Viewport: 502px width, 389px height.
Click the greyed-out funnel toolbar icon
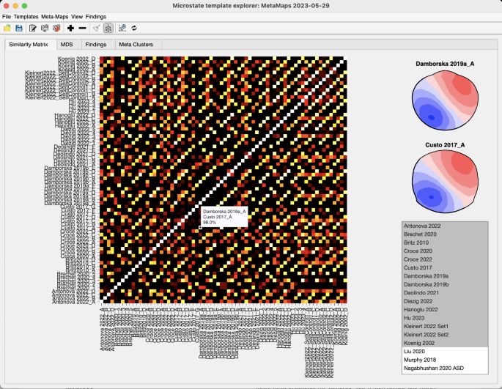click(96, 28)
